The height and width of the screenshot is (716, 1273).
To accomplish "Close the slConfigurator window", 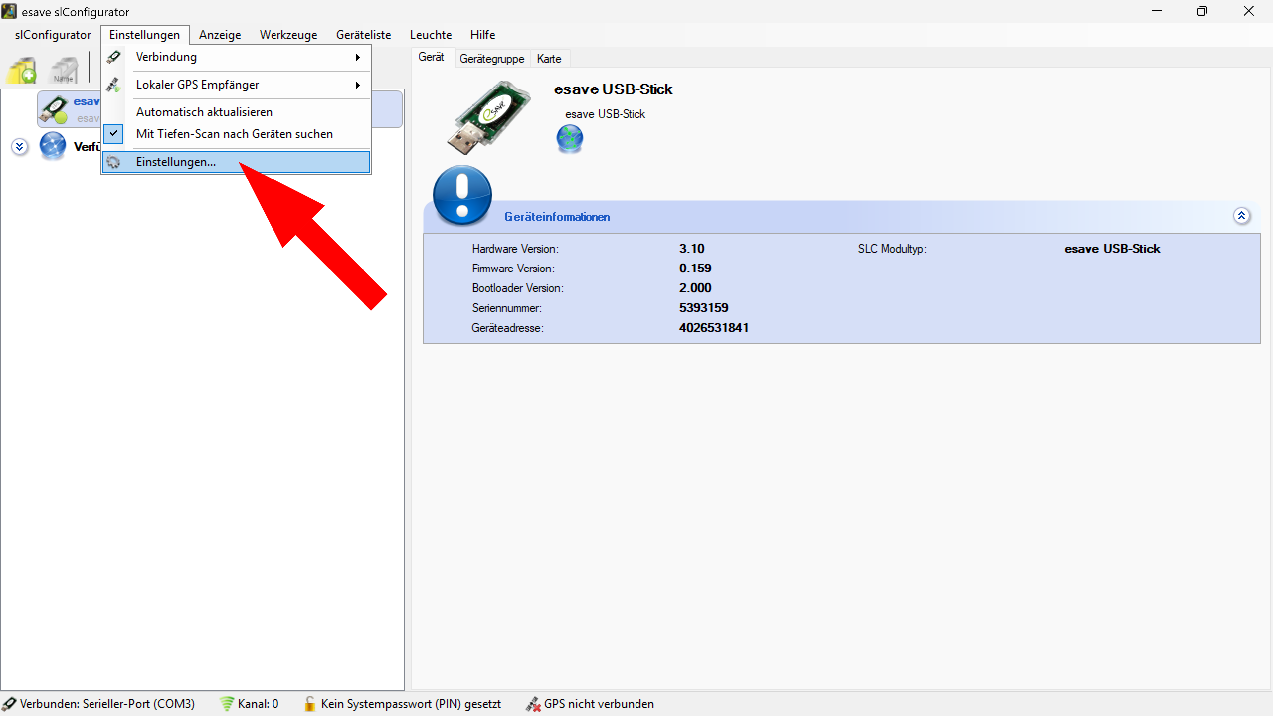I will pos(1249,11).
